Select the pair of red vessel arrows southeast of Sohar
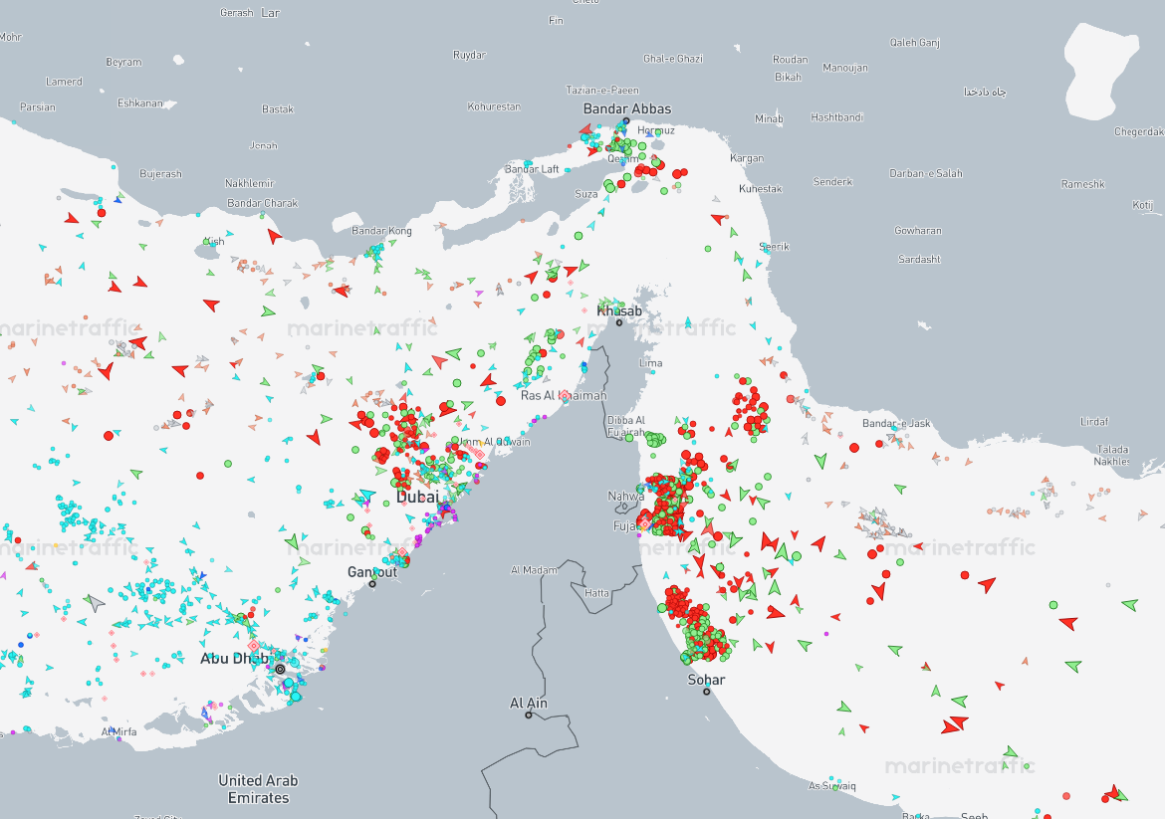This screenshot has width=1165, height=819. tap(955, 723)
